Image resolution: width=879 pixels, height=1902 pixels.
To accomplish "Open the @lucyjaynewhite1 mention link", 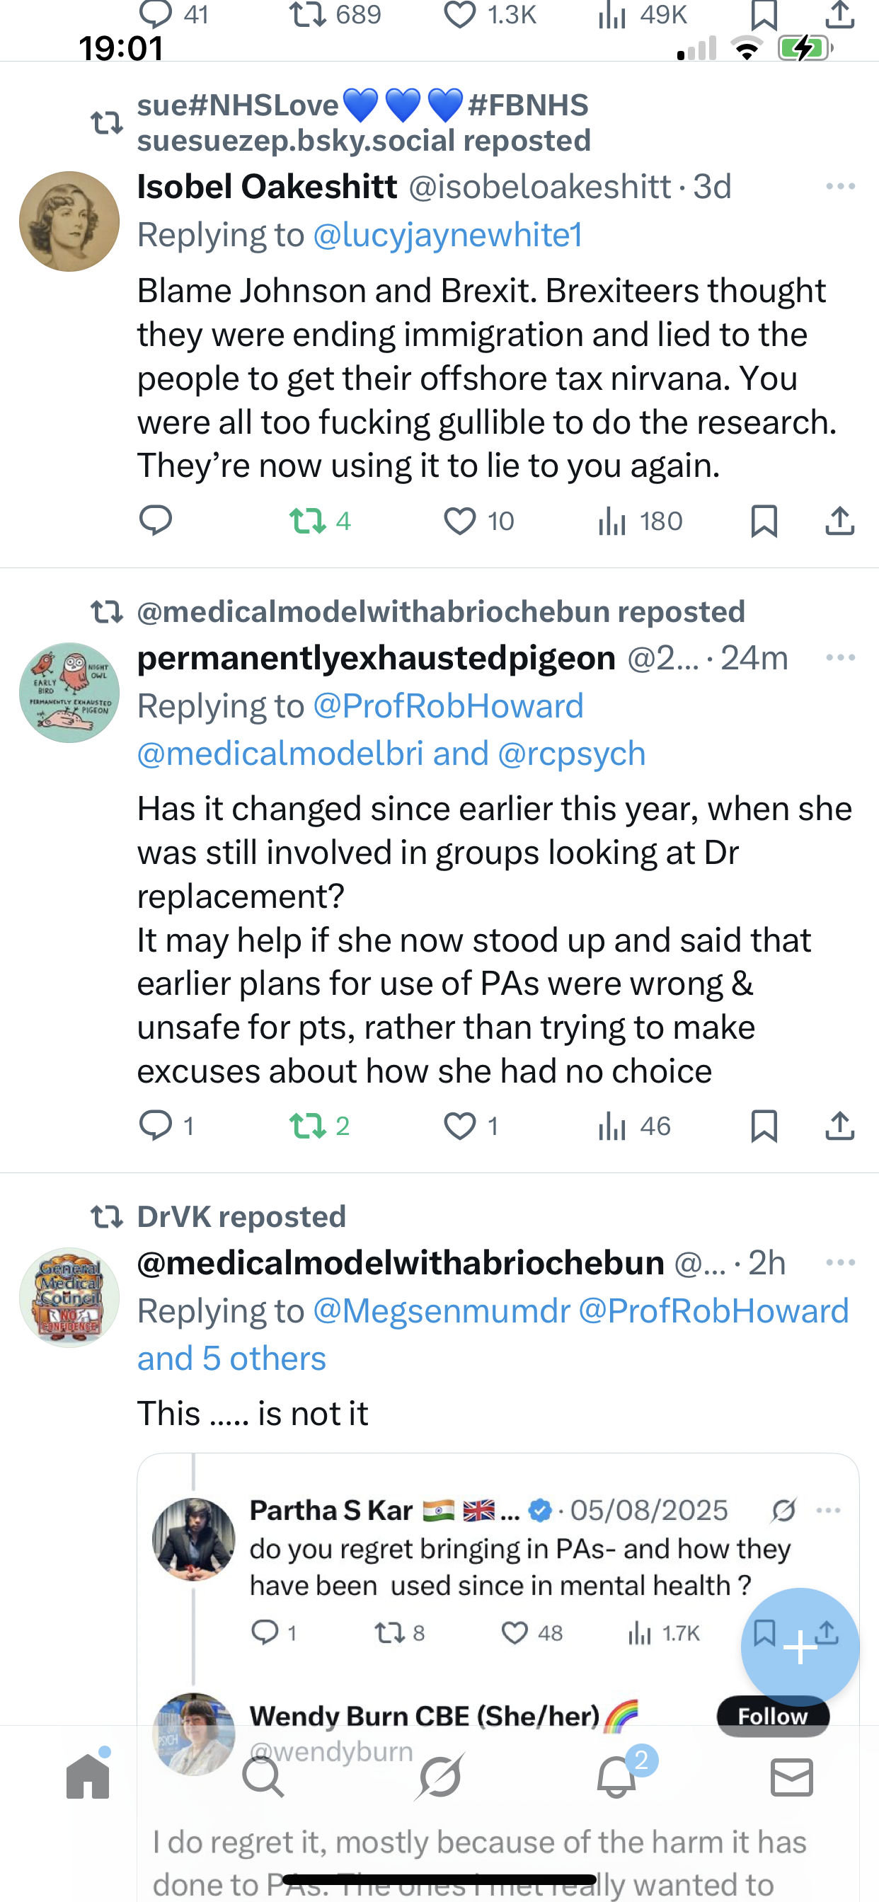I will [x=447, y=236].
